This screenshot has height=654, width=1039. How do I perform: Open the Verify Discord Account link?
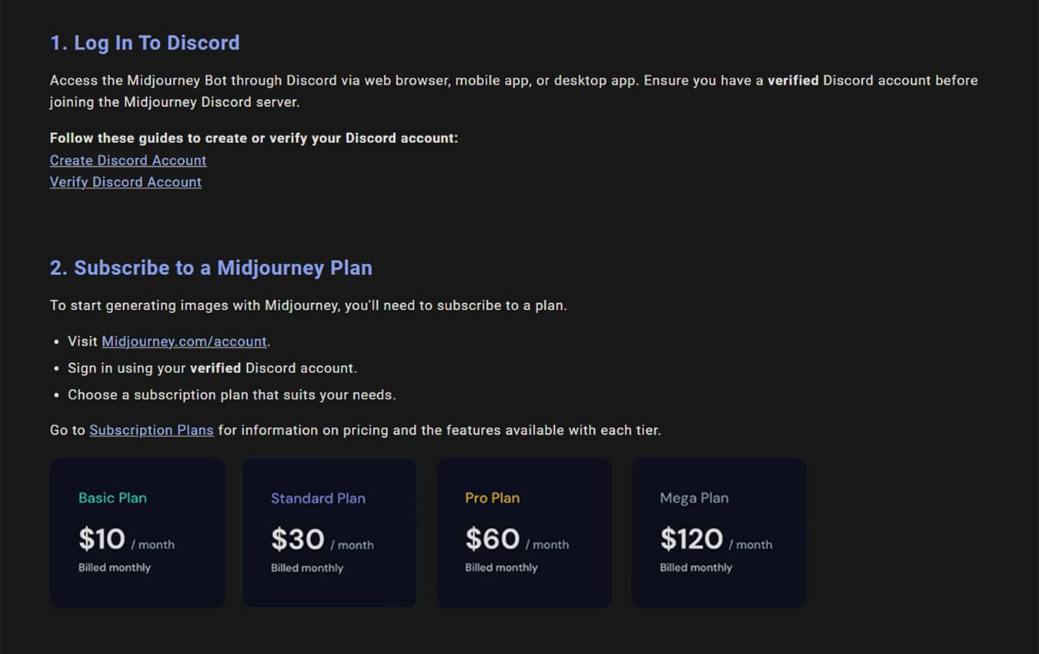click(x=125, y=182)
